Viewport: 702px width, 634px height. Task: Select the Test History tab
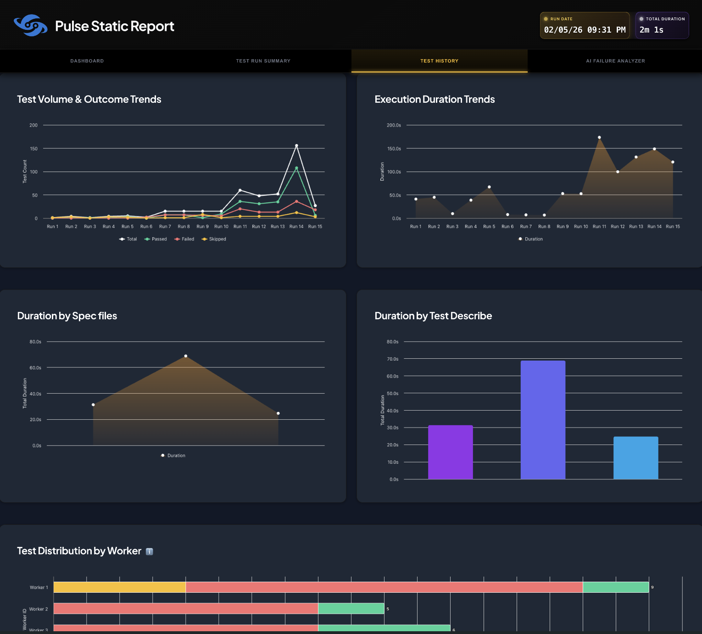[x=439, y=61]
